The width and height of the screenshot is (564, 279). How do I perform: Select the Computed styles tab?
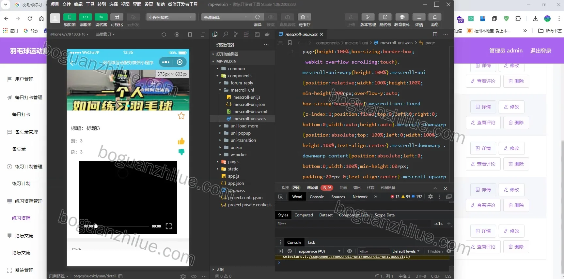pyautogui.click(x=304, y=215)
